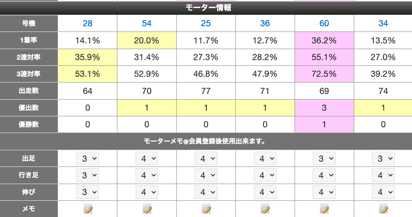Expand 行き足 dropdown for motor 54
This screenshot has height=217, width=412.
147,175
